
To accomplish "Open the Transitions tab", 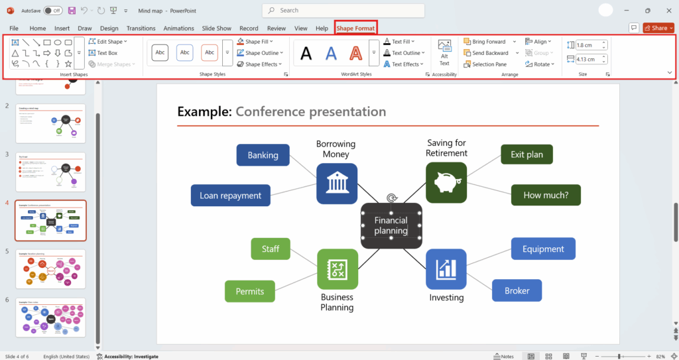I will pyautogui.click(x=141, y=29).
